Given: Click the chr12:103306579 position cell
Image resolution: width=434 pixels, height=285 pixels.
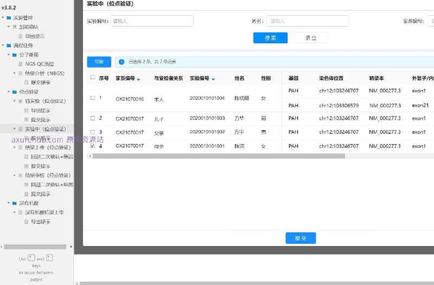Looking at the screenshot, I should point(339,105).
